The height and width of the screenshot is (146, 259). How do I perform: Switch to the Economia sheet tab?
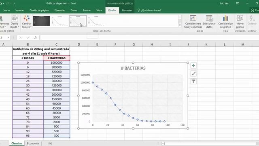coord(33,143)
